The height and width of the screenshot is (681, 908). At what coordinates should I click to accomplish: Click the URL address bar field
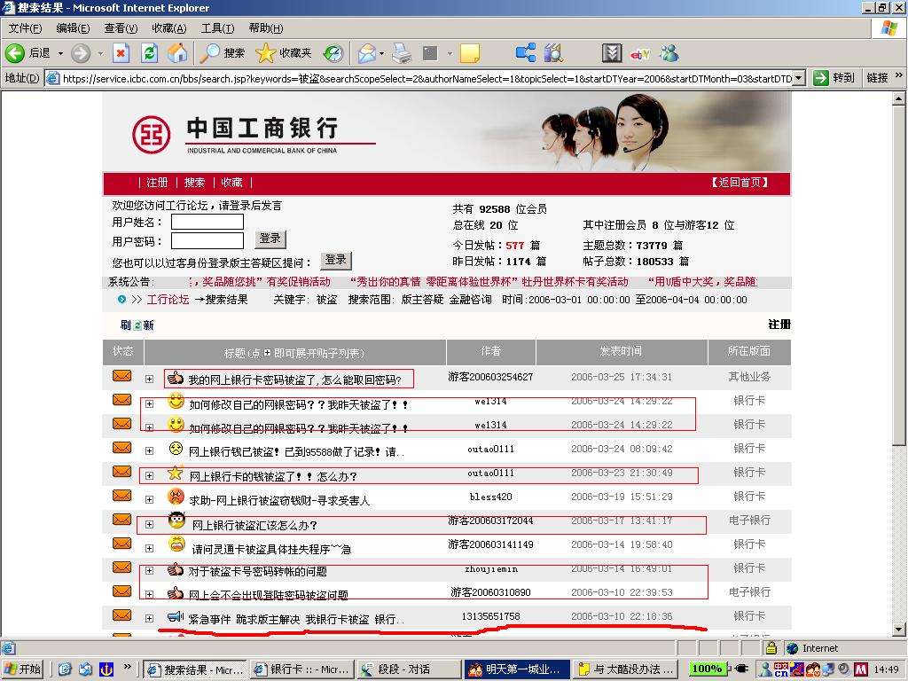click(x=427, y=78)
